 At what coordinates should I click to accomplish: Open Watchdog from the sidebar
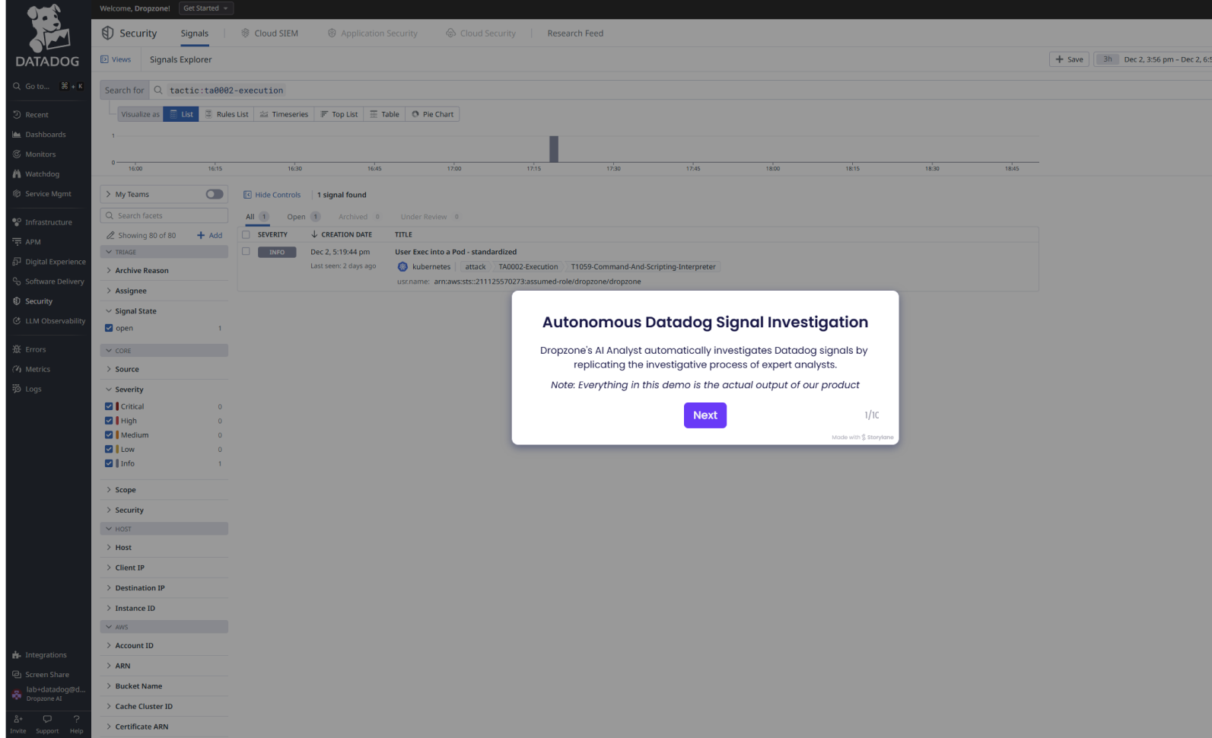point(42,174)
